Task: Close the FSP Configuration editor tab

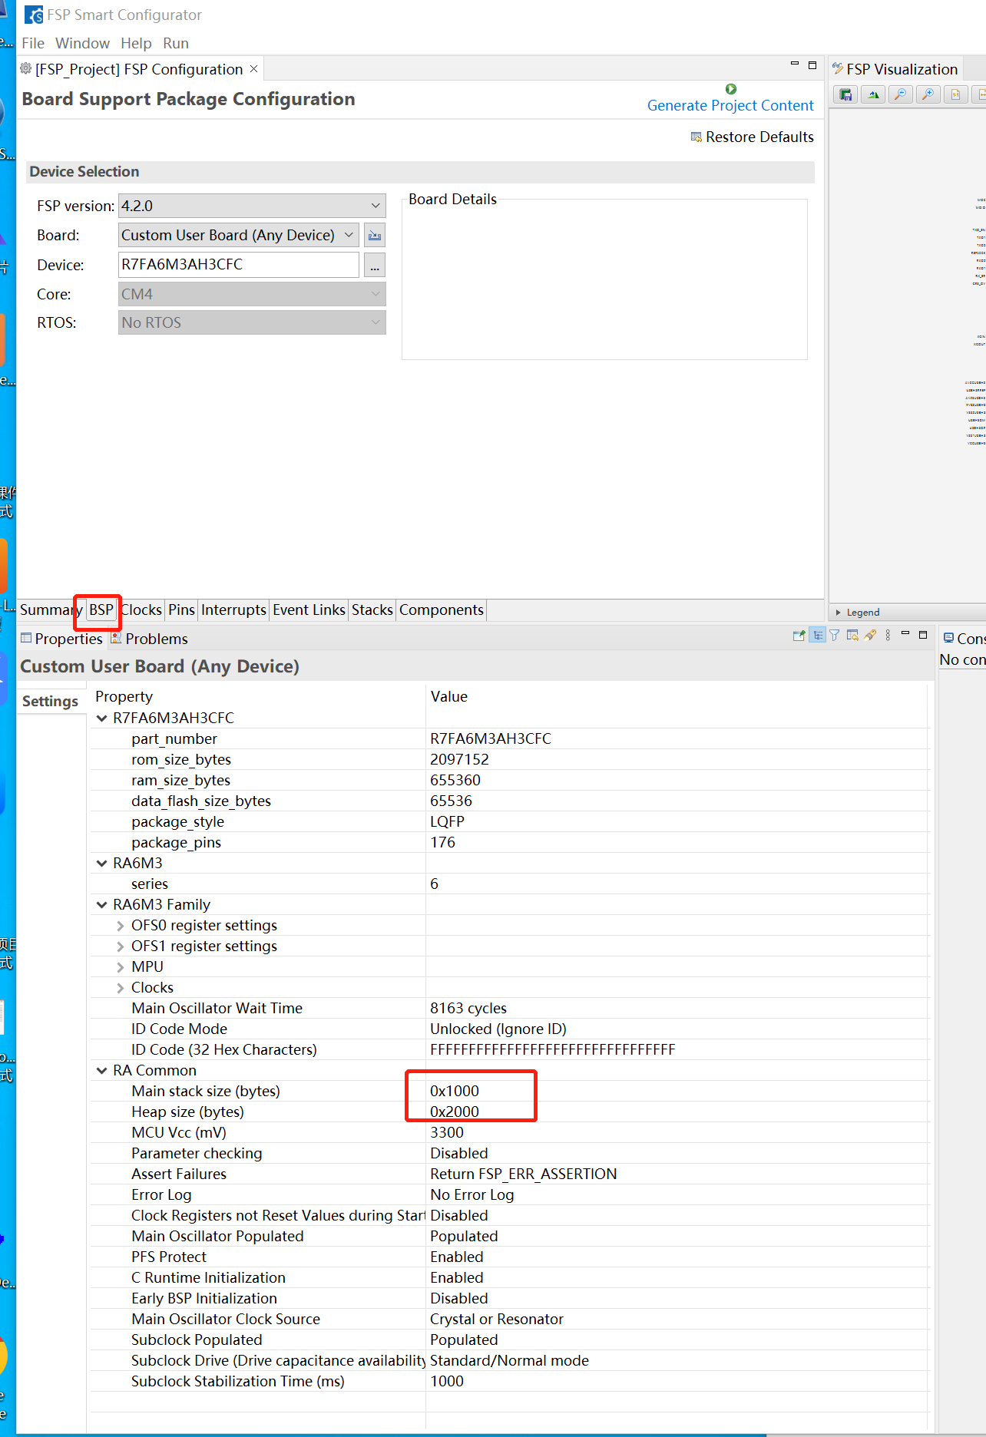Action: 254,69
